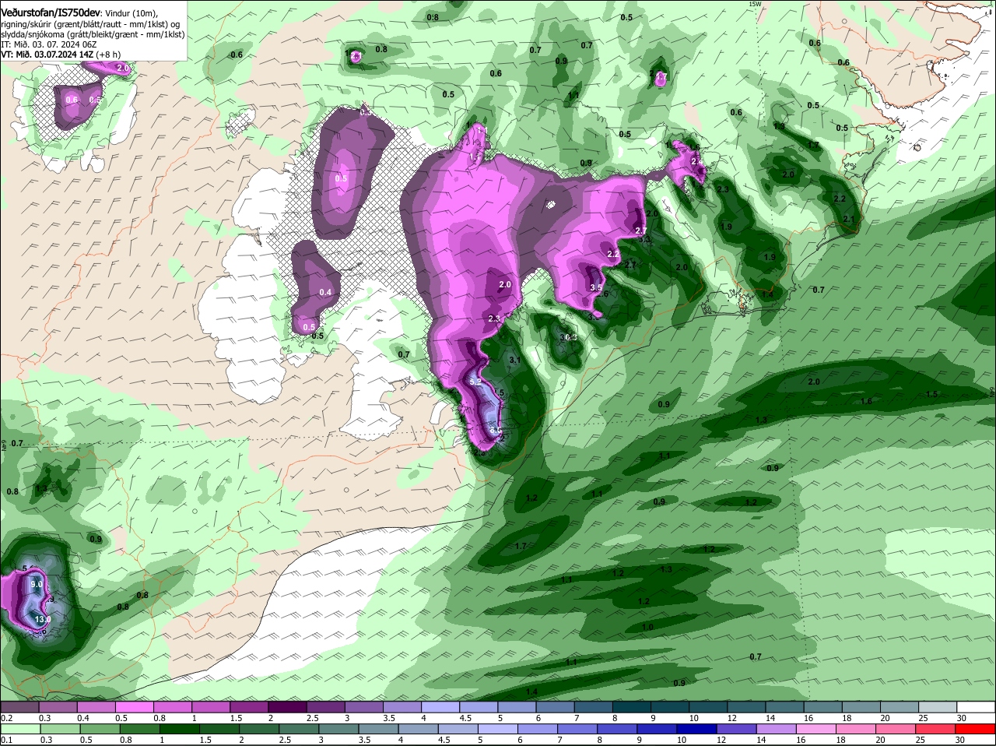Top legend row: swatch between 6 and 7
The height and width of the screenshot is (746, 996).
555,707
